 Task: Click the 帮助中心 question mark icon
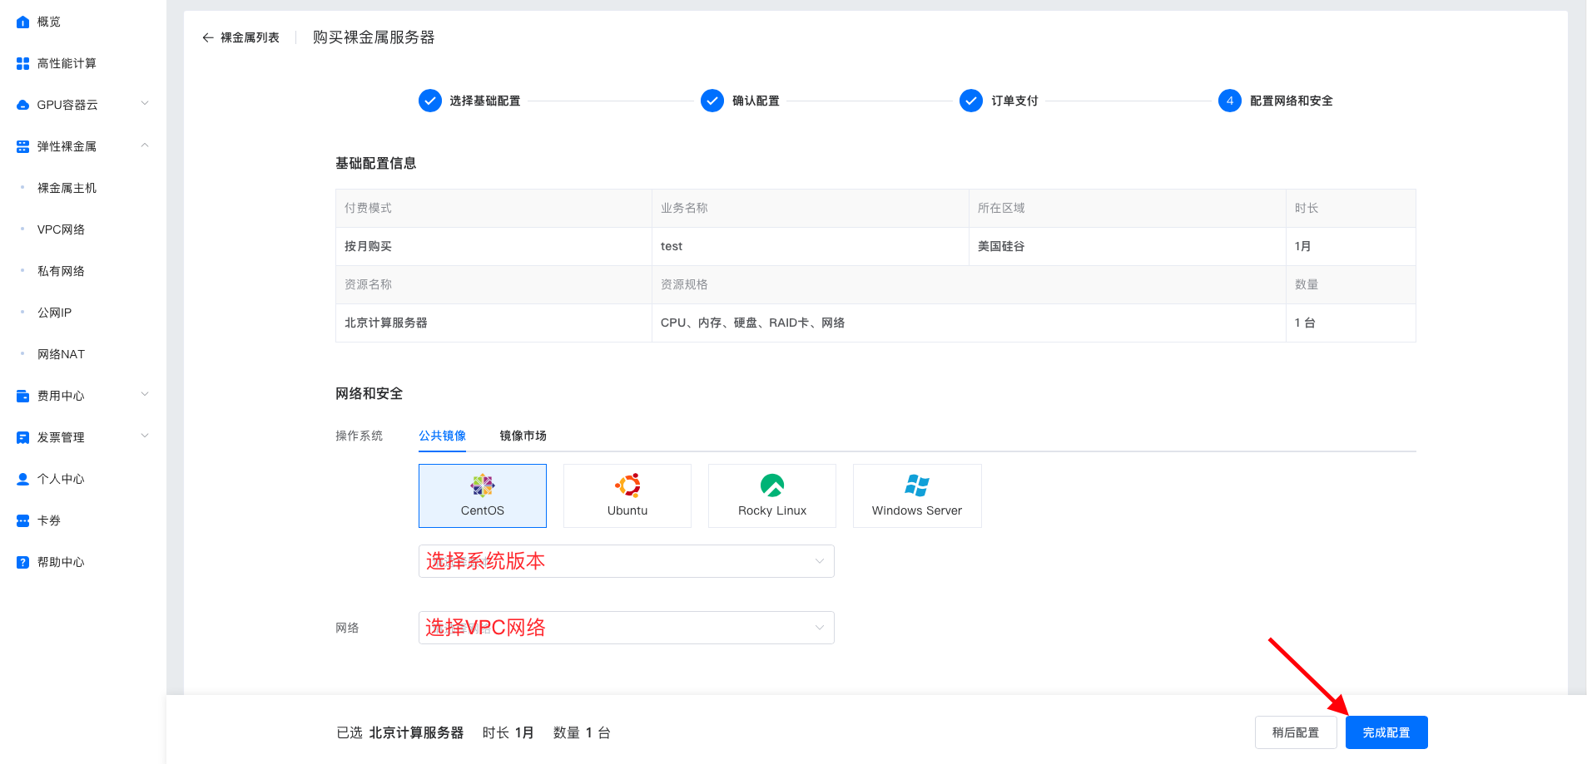click(22, 562)
